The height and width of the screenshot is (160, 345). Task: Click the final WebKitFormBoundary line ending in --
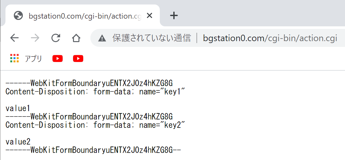[93, 150]
